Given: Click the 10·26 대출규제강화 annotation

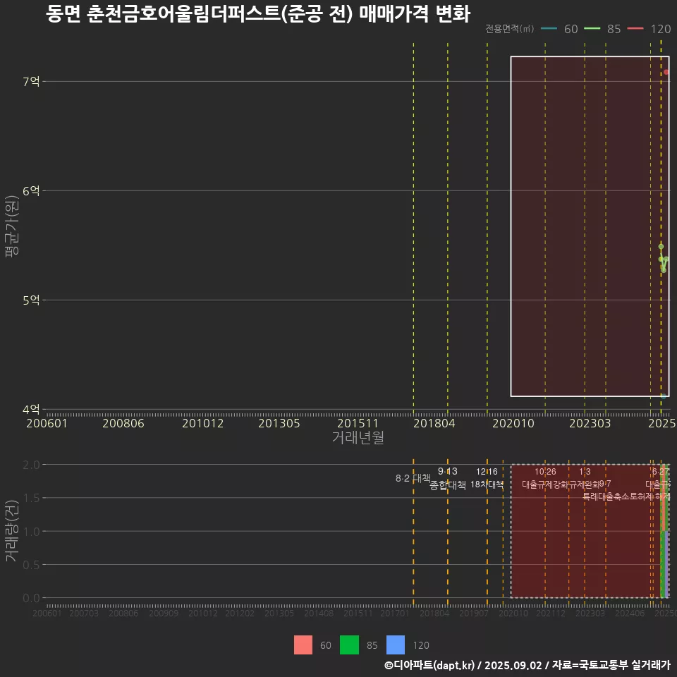Looking at the screenshot, I should tap(545, 478).
